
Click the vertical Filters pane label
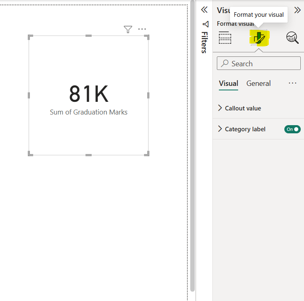(204, 43)
